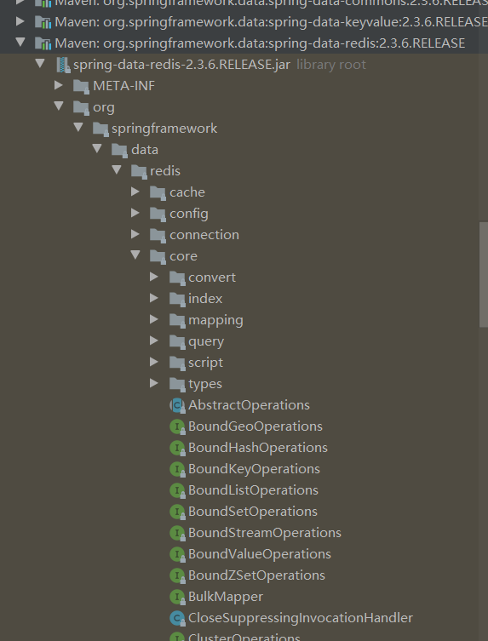
Task: Click the config package folder icon
Action: click(158, 214)
